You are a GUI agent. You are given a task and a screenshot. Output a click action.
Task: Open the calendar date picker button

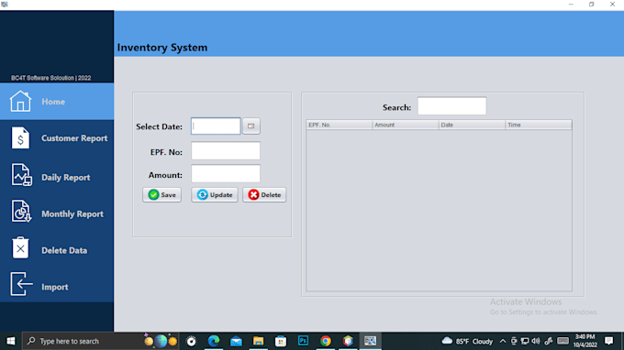coord(251,126)
